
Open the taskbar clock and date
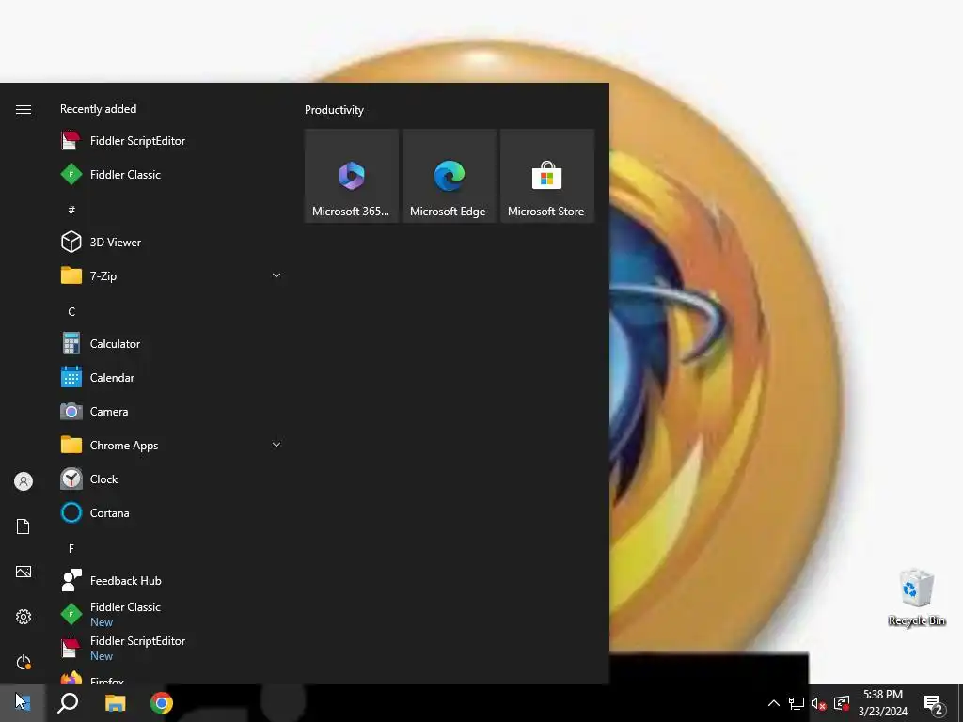(882, 703)
